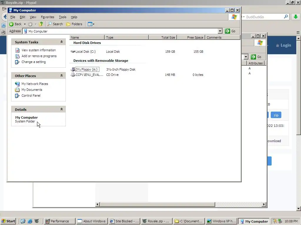Click Show Desktop quick launch icon
This screenshot has width=301, height=225.
click(x=23, y=221)
